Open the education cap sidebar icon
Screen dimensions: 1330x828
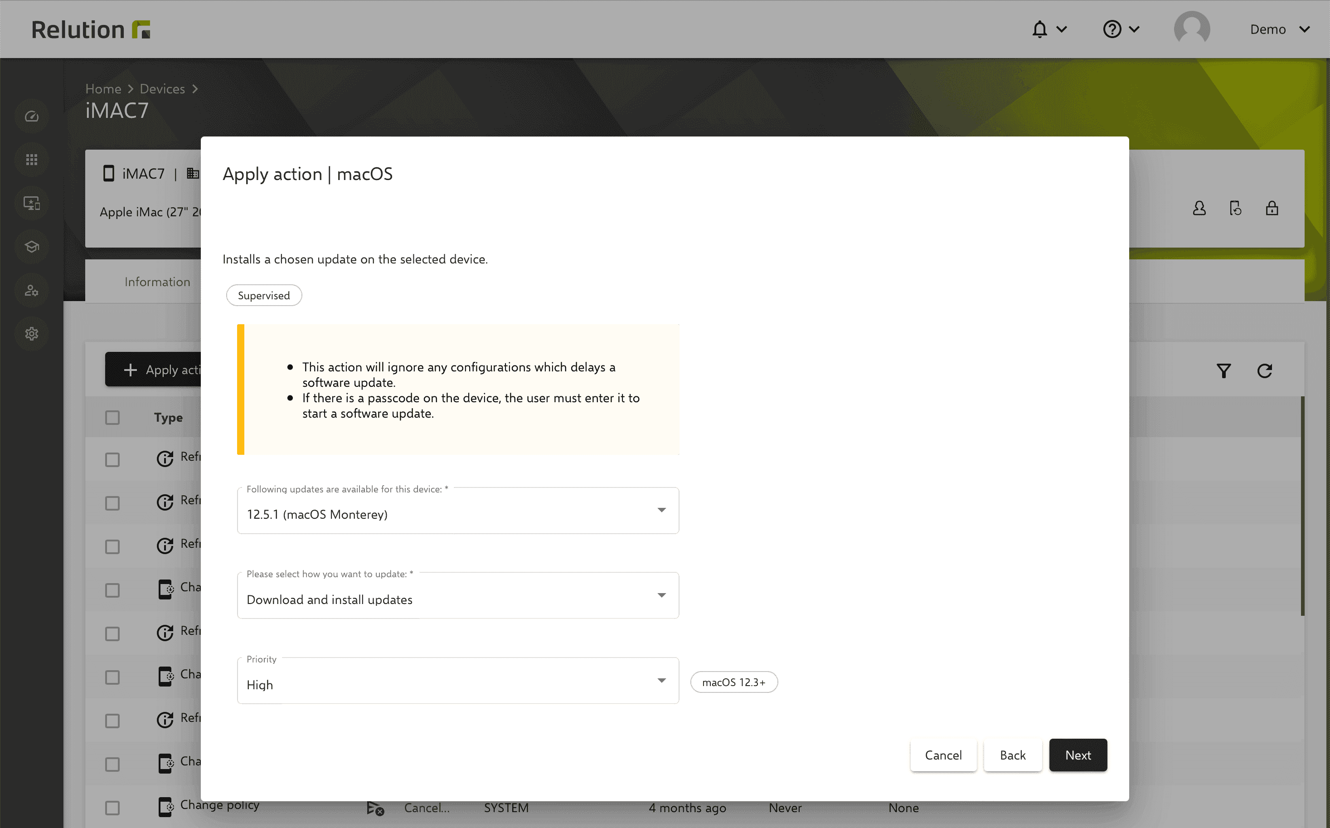32,246
